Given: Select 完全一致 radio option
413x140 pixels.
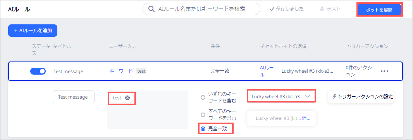Looking at the screenshot, I should [203, 129].
